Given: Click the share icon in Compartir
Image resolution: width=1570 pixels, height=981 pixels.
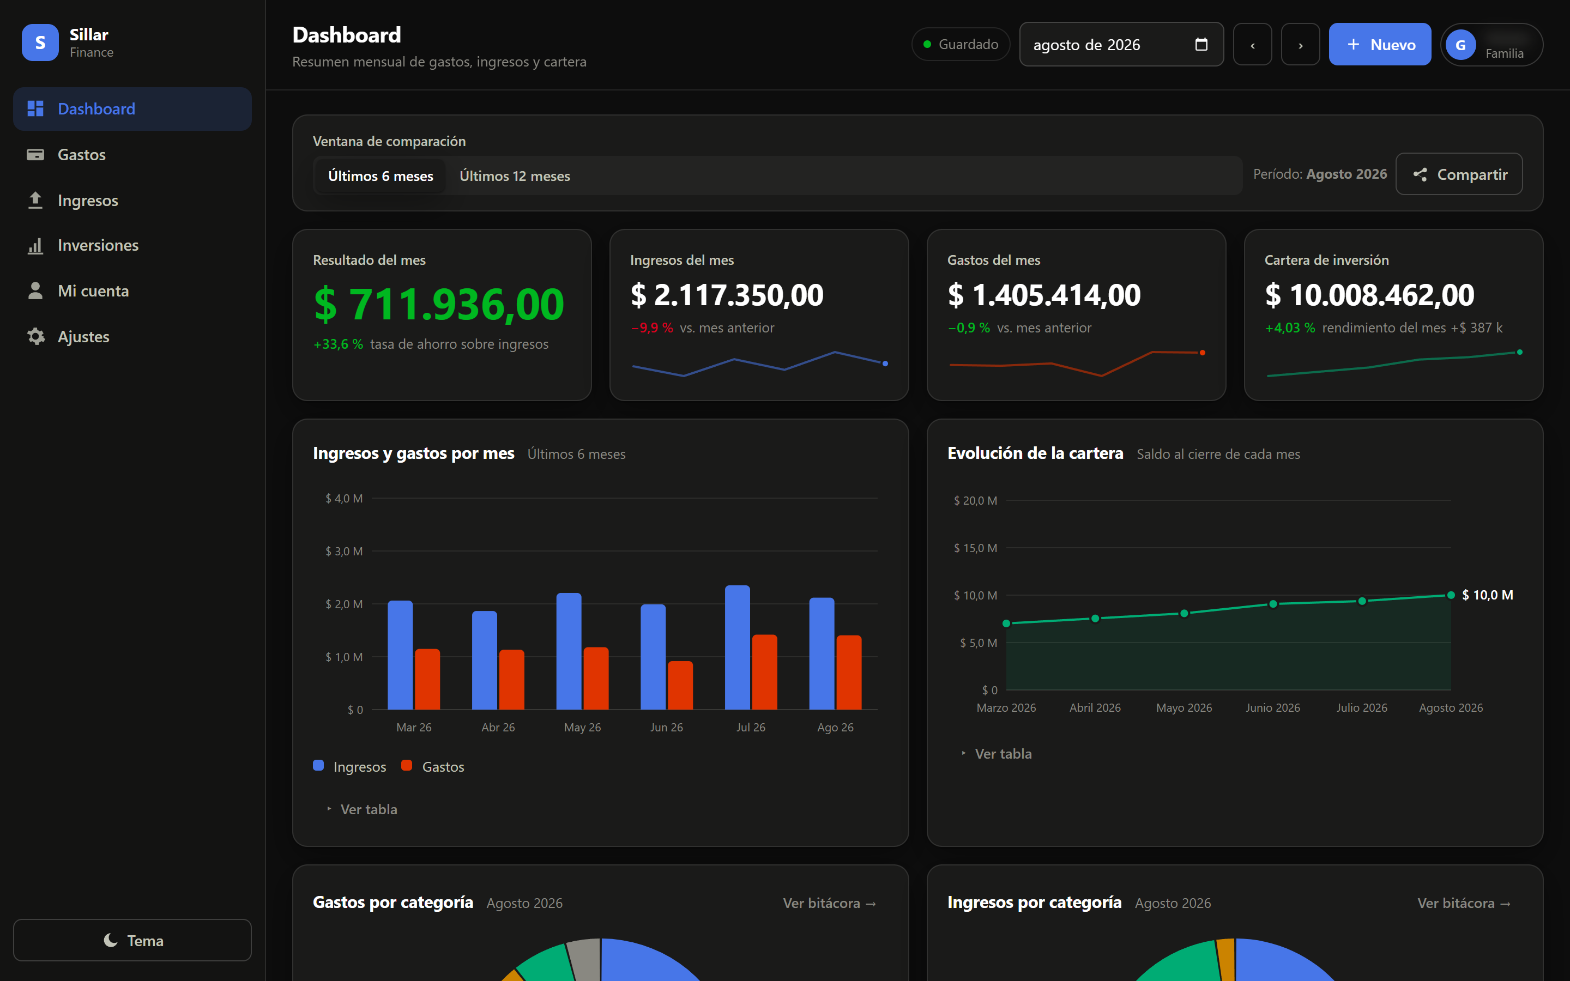Looking at the screenshot, I should tap(1420, 174).
